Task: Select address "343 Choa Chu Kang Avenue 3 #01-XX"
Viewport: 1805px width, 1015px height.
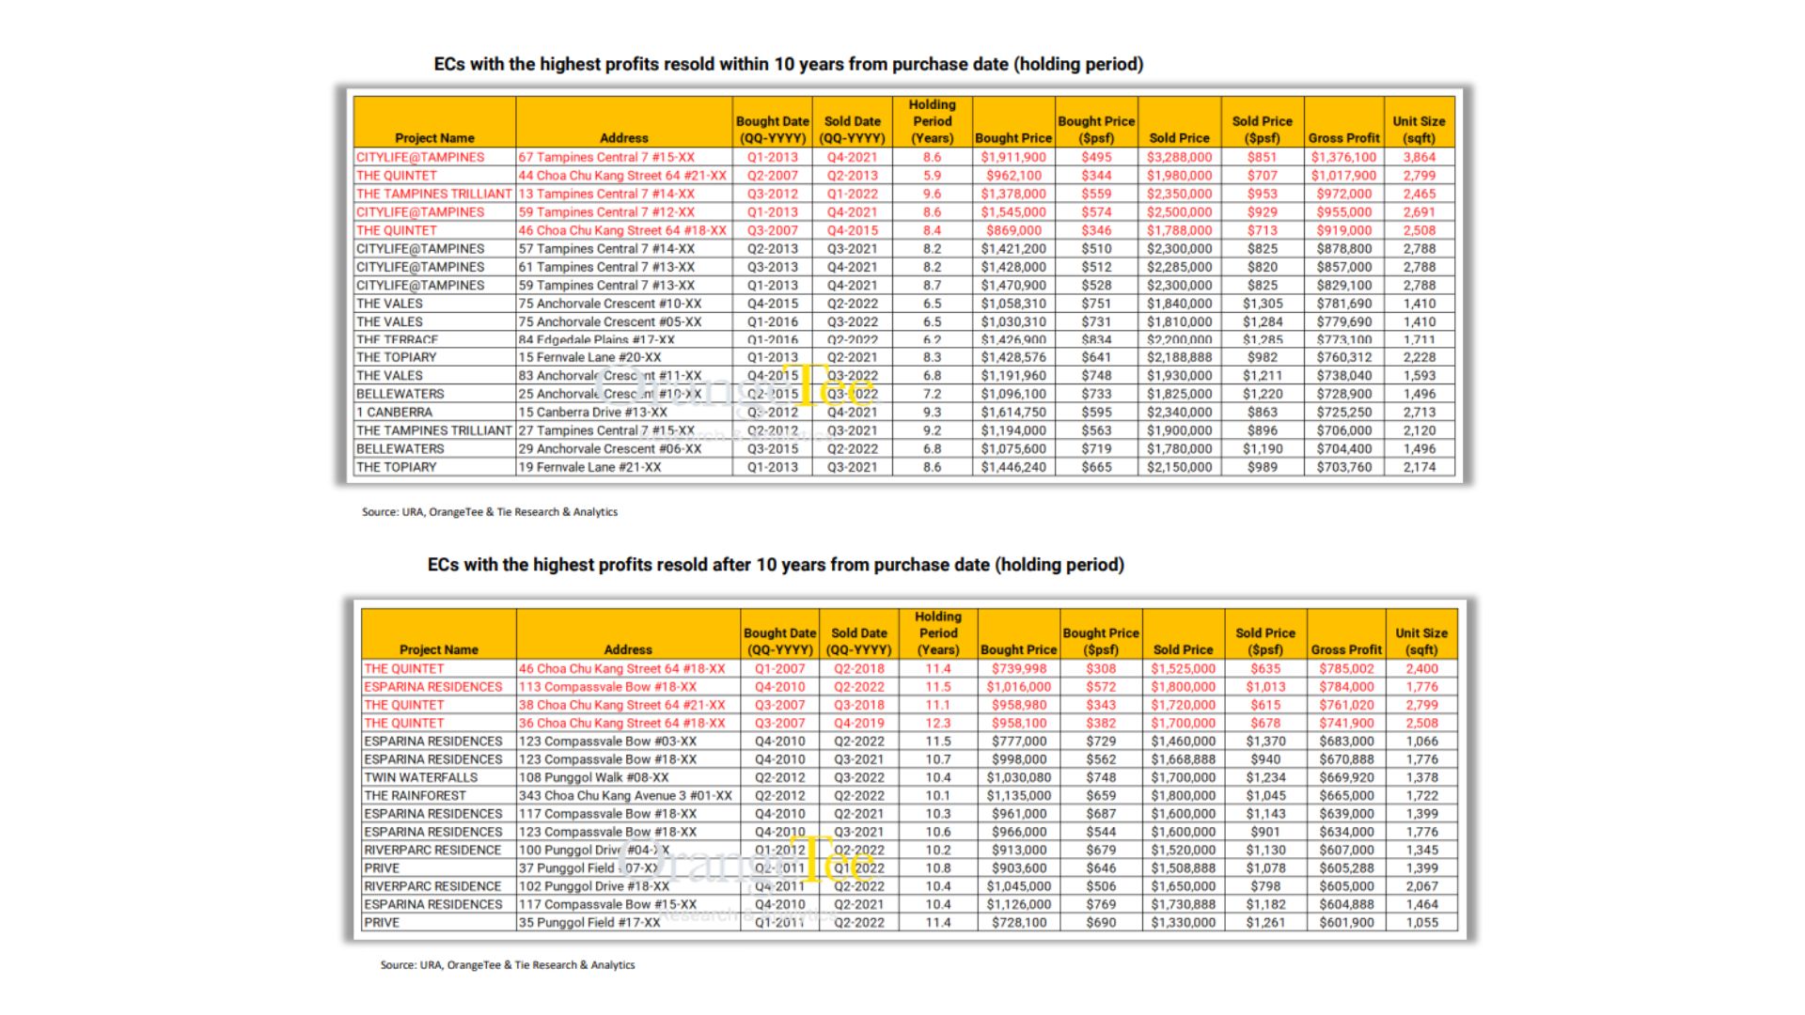Action: pos(625,796)
